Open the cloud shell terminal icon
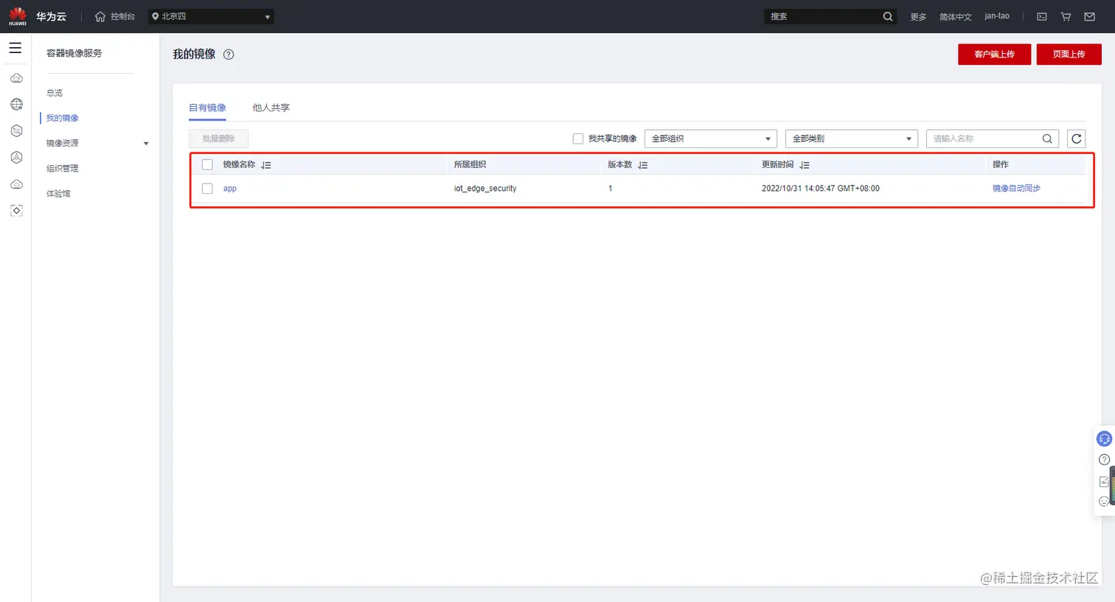Viewport: 1115px width, 602px height. click(1042, 16)
